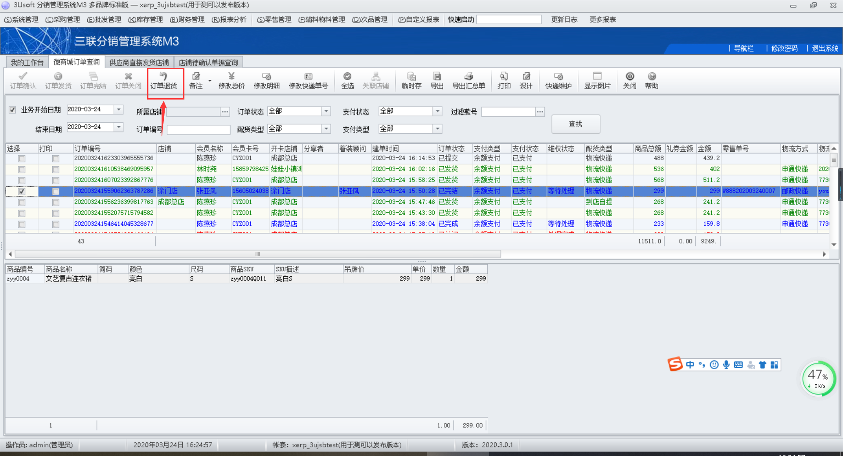Screen dimensions: 843x456
Task: Open 帮助 help from the toolbar
Action: point(652,81)
